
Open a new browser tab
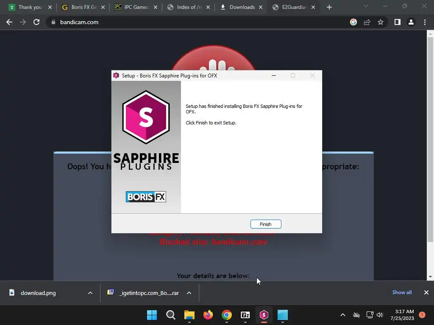click(x=329, y=8)
